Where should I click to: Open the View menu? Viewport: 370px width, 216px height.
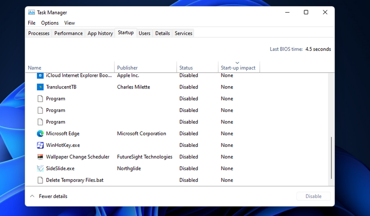click(x=70, y=23)
